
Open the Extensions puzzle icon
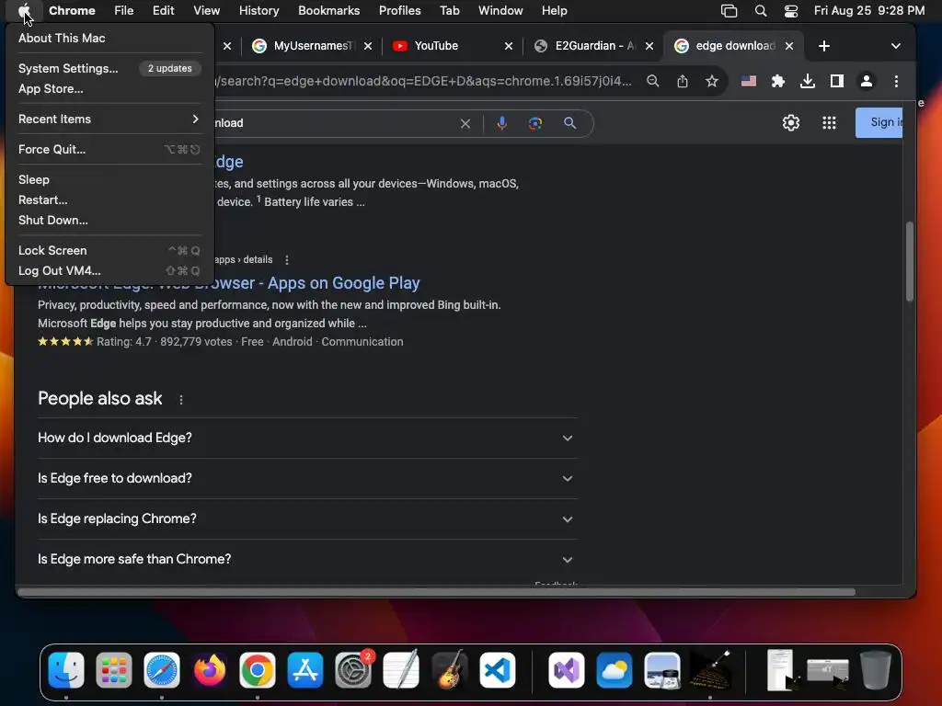click(778, 81)
